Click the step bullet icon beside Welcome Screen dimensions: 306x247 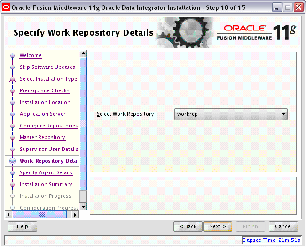12,56
